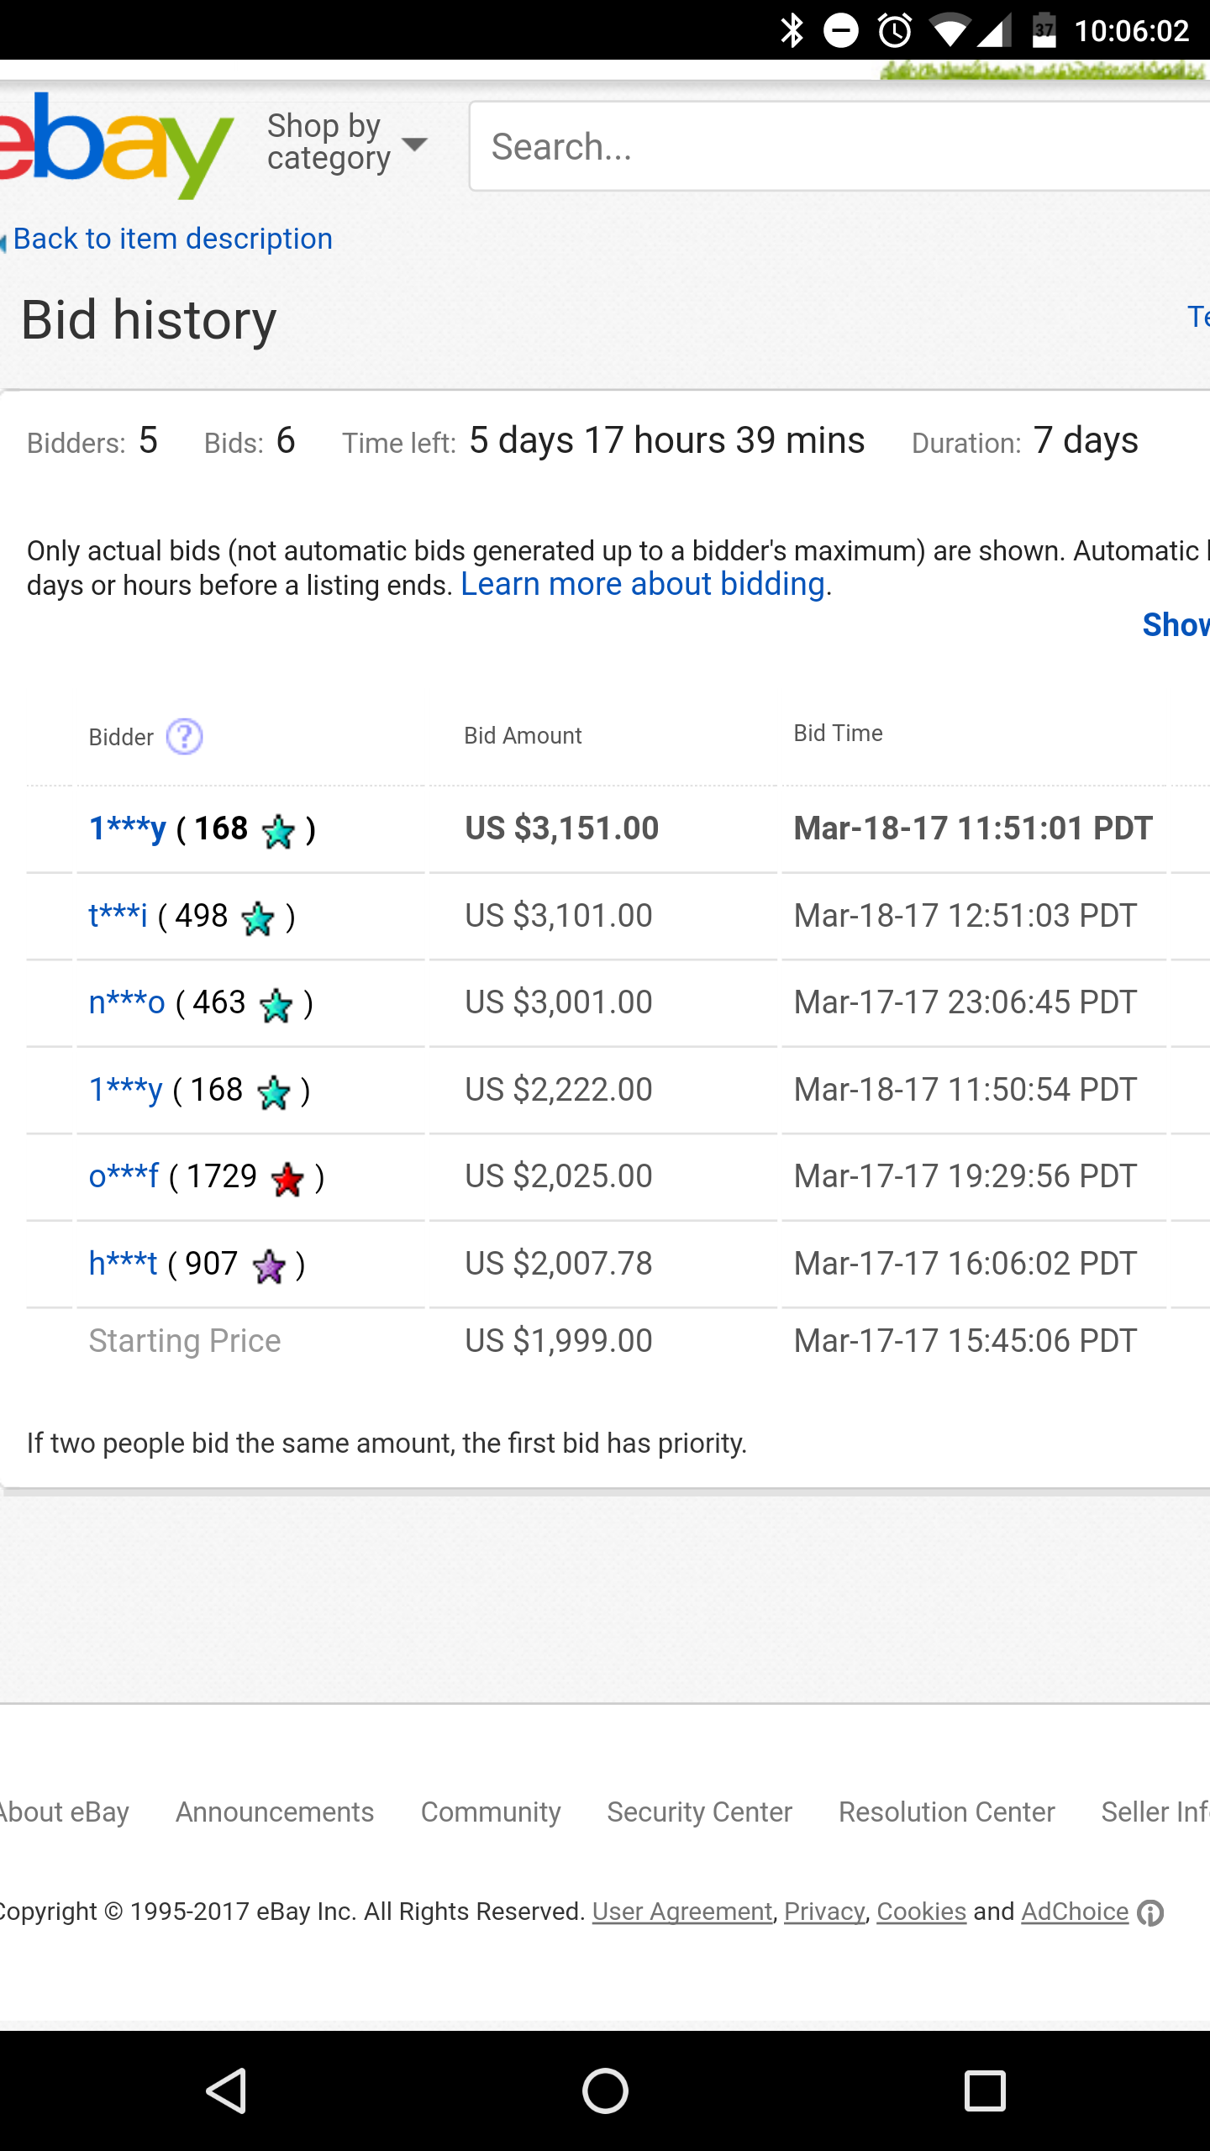The height and width of the screenshot is (2151, 1210).
Task: Visit the Resolution Center page
Action: [946, 1812]
